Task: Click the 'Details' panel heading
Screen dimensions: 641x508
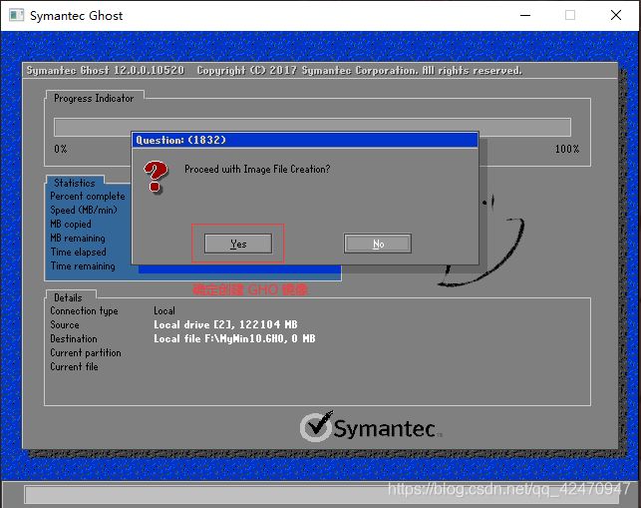Action: [68, 297]
